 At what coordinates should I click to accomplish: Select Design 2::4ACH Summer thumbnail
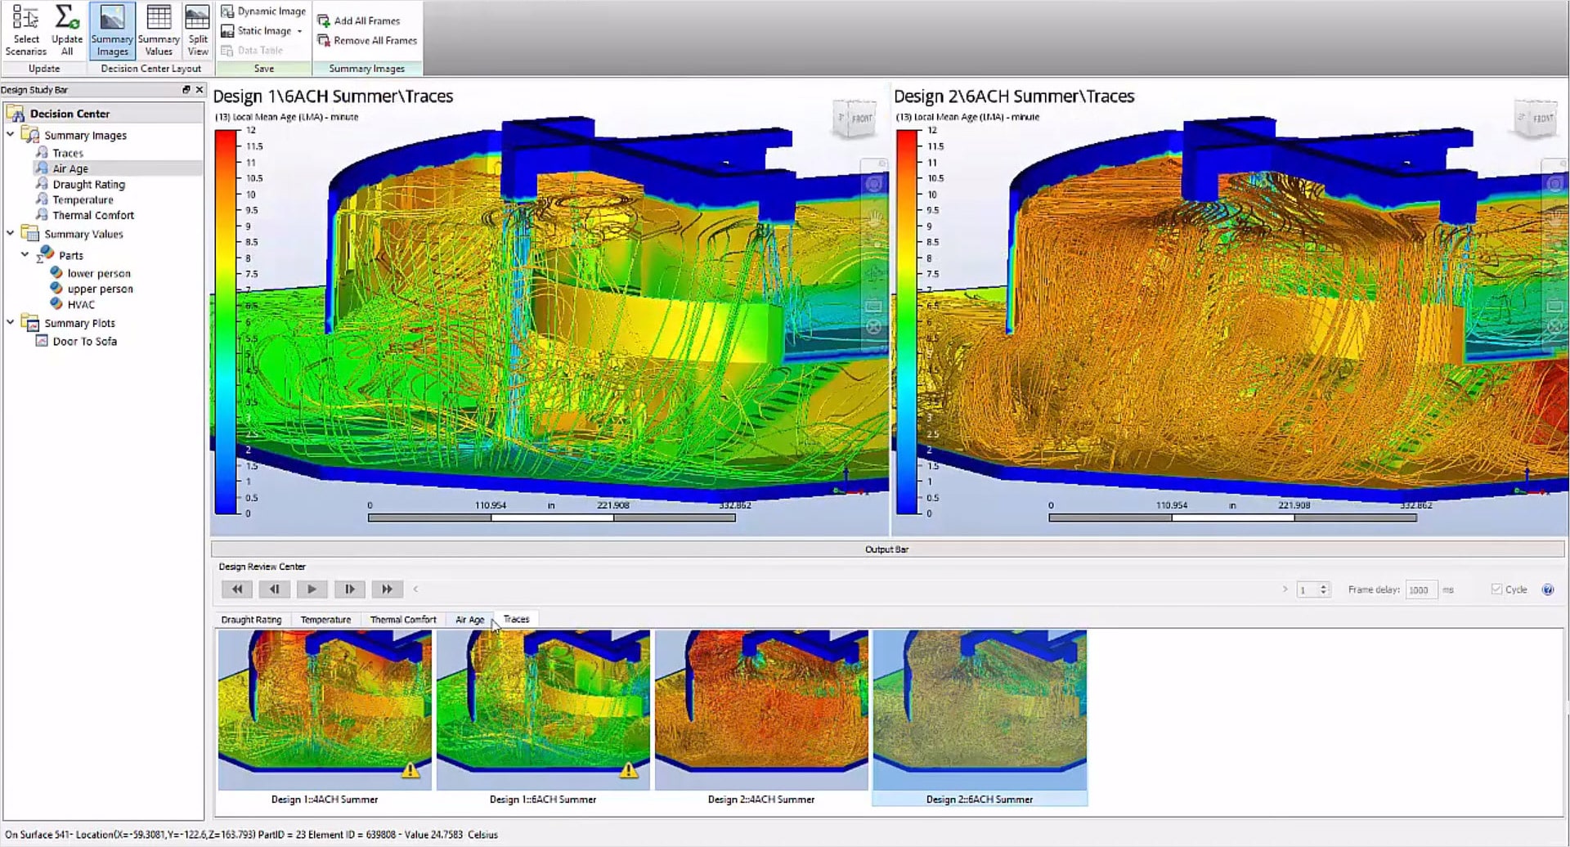761,710
